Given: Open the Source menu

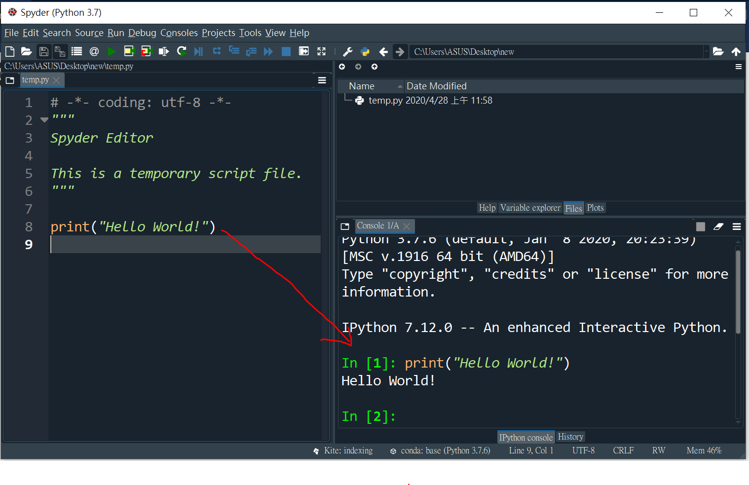Looking at the screenshot, I should pyautogui.click(x=89, y=33).
